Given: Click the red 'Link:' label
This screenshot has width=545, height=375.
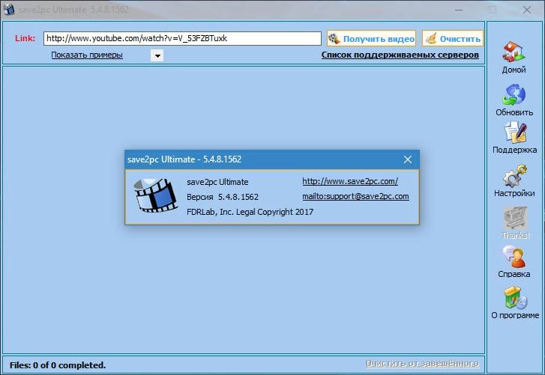Looking at the screenshot, I should point(25,38).
